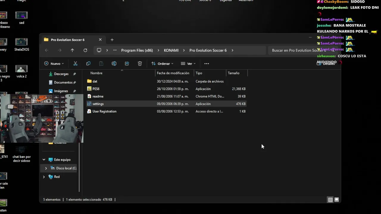This screenshot has width=381, height=214.
Task: Select Este equipo in navigation pane
Action: pyautogui.click(x=62, y=160)
